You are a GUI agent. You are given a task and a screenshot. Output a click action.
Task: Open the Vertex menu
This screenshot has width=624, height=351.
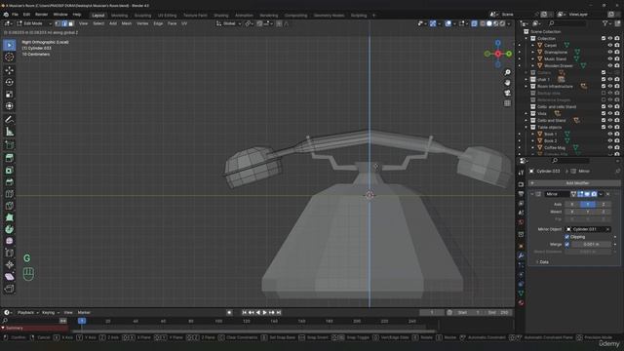click(142, 23)
